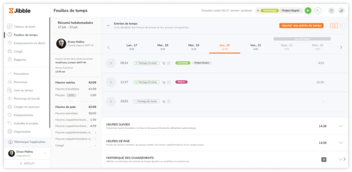Select Feuilles de temps in sidebar
Image resolution: width=352 pixels, height=172 pixels.
[x=22, y=35]
